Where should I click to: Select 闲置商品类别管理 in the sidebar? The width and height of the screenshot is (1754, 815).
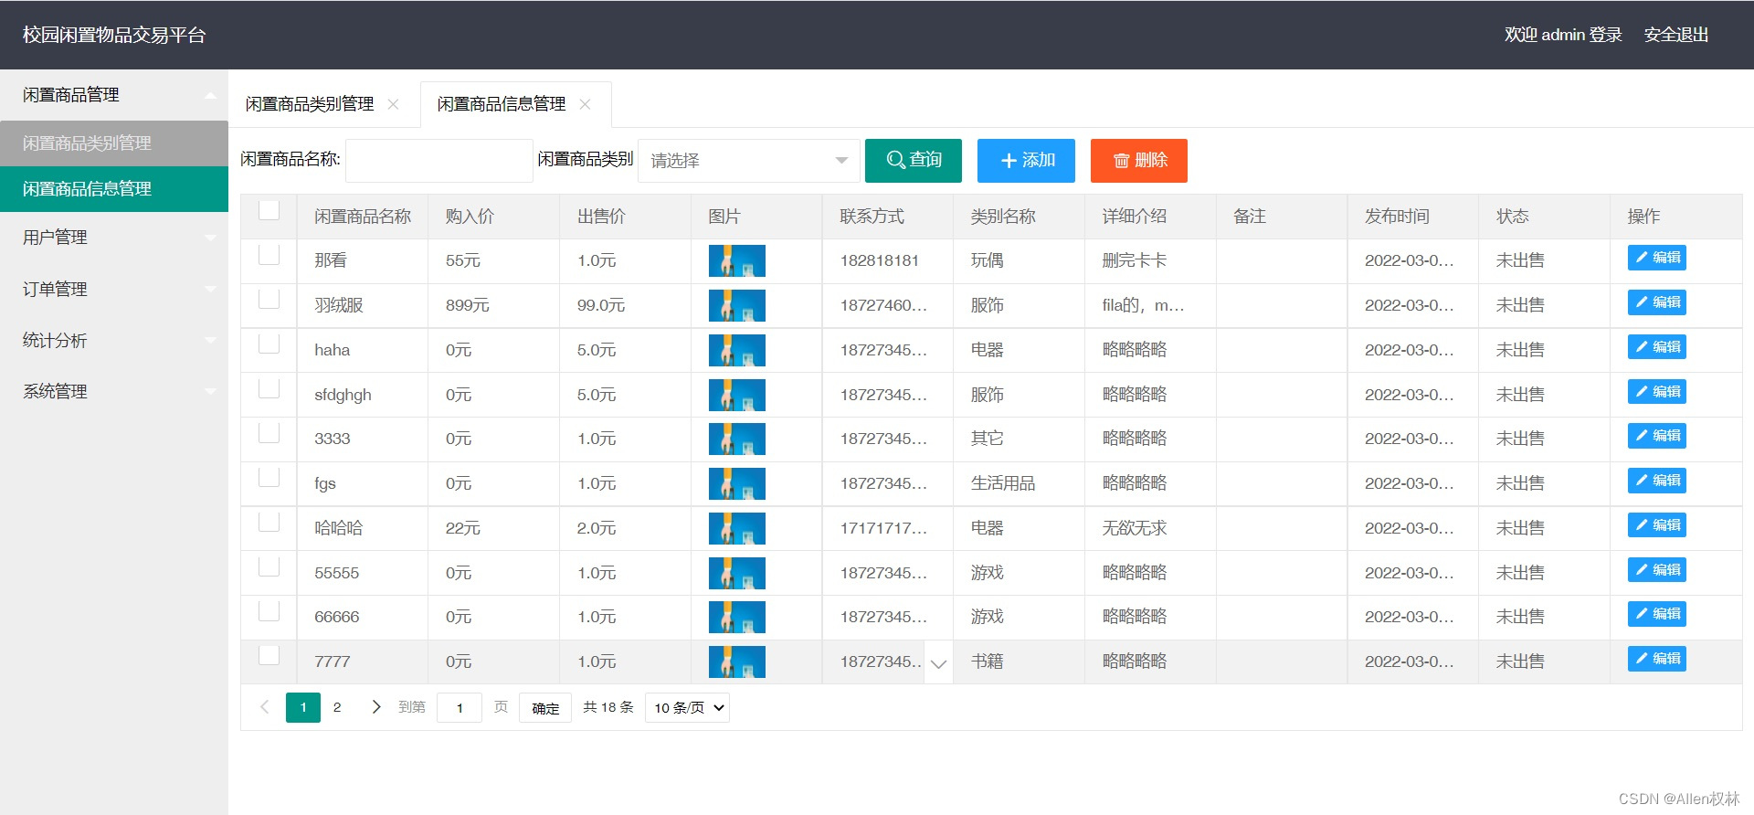point(114,143)
